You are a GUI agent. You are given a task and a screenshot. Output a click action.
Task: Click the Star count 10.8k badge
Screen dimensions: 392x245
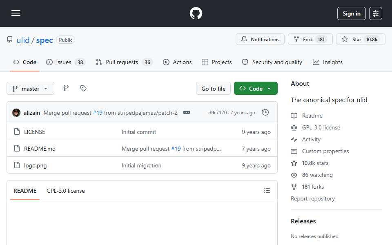372,40
